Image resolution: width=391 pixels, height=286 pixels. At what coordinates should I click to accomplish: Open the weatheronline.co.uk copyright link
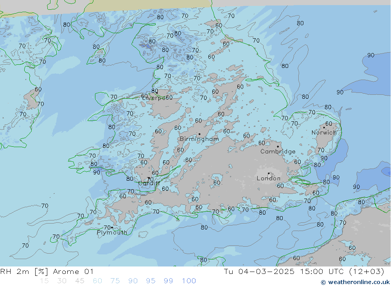(x=355, y=282)
